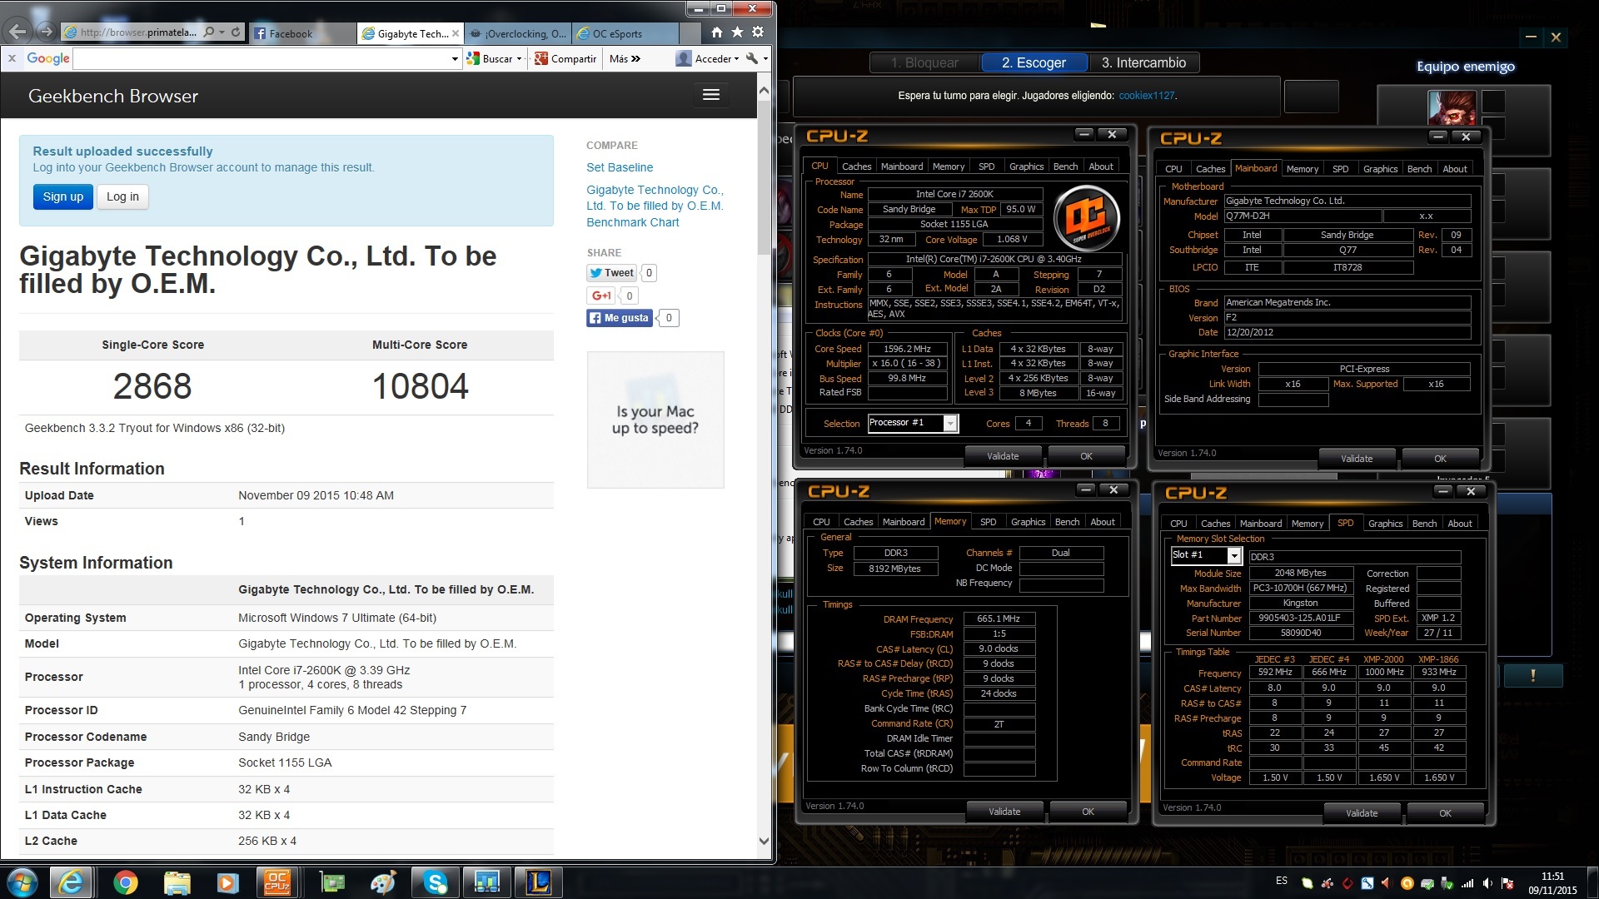Open the media player taskbar icon

click(227, 882)
